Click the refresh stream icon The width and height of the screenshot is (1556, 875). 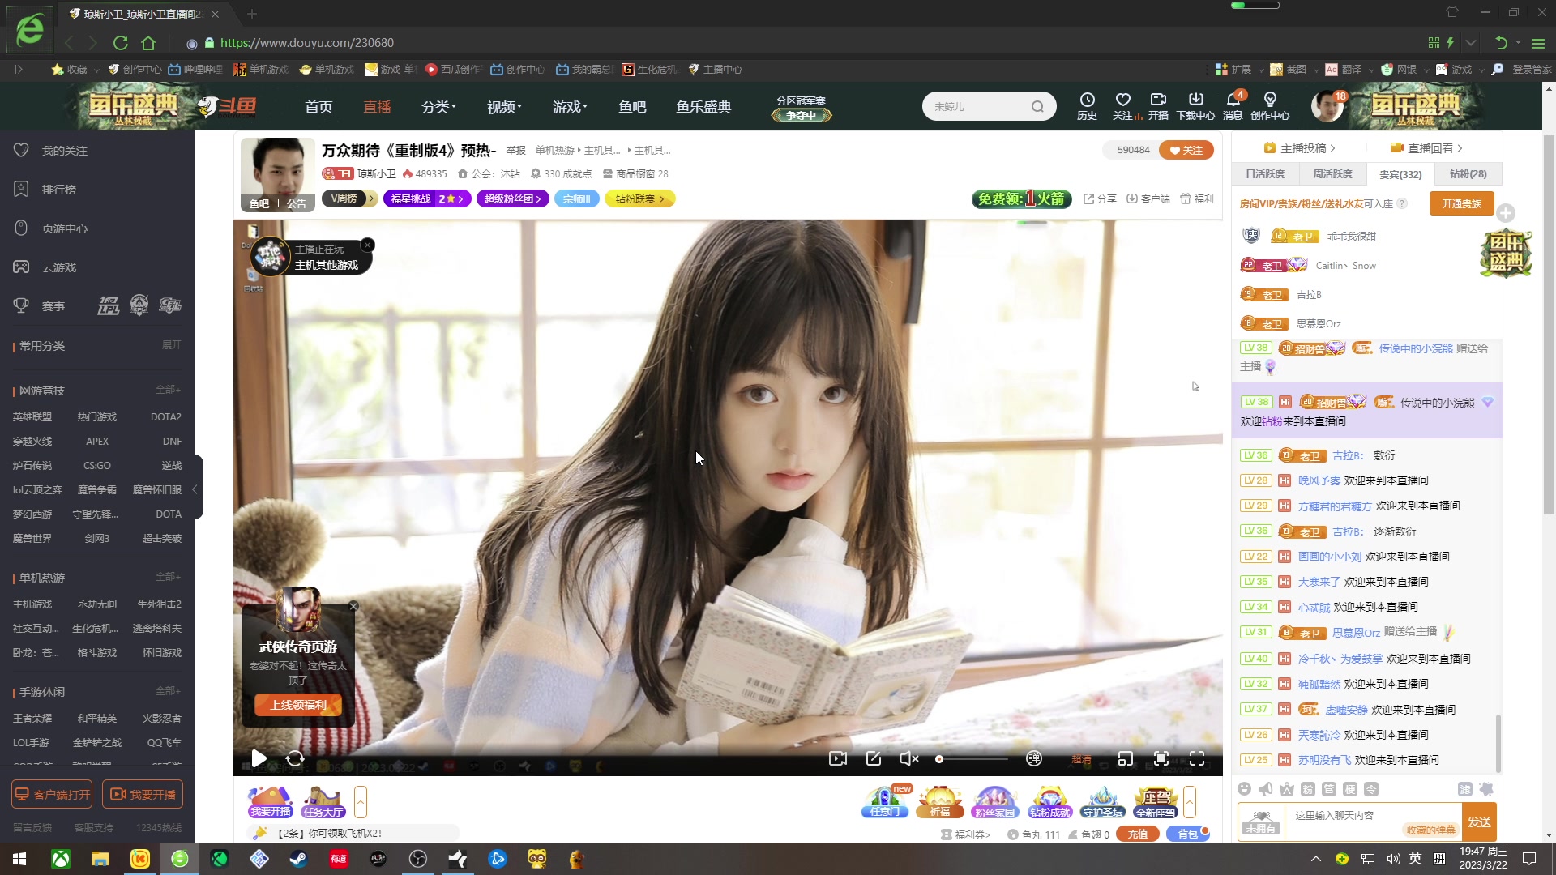(295, 758)
